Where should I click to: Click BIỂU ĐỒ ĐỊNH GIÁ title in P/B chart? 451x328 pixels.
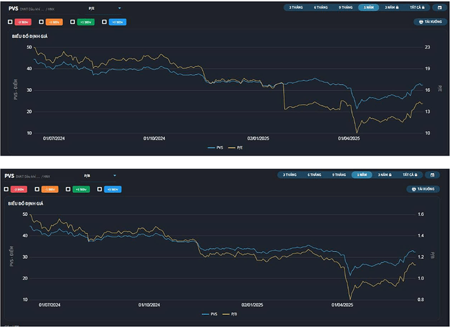(26, 203)
